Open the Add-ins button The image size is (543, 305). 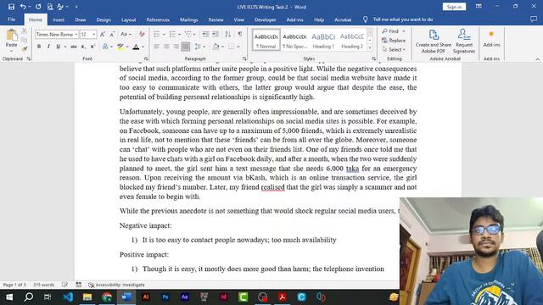click(491, 39)
